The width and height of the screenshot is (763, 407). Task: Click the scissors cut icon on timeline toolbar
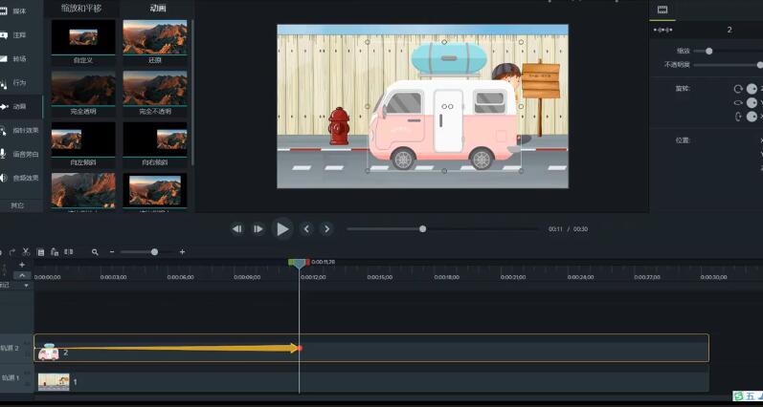(x=26, y=252)
